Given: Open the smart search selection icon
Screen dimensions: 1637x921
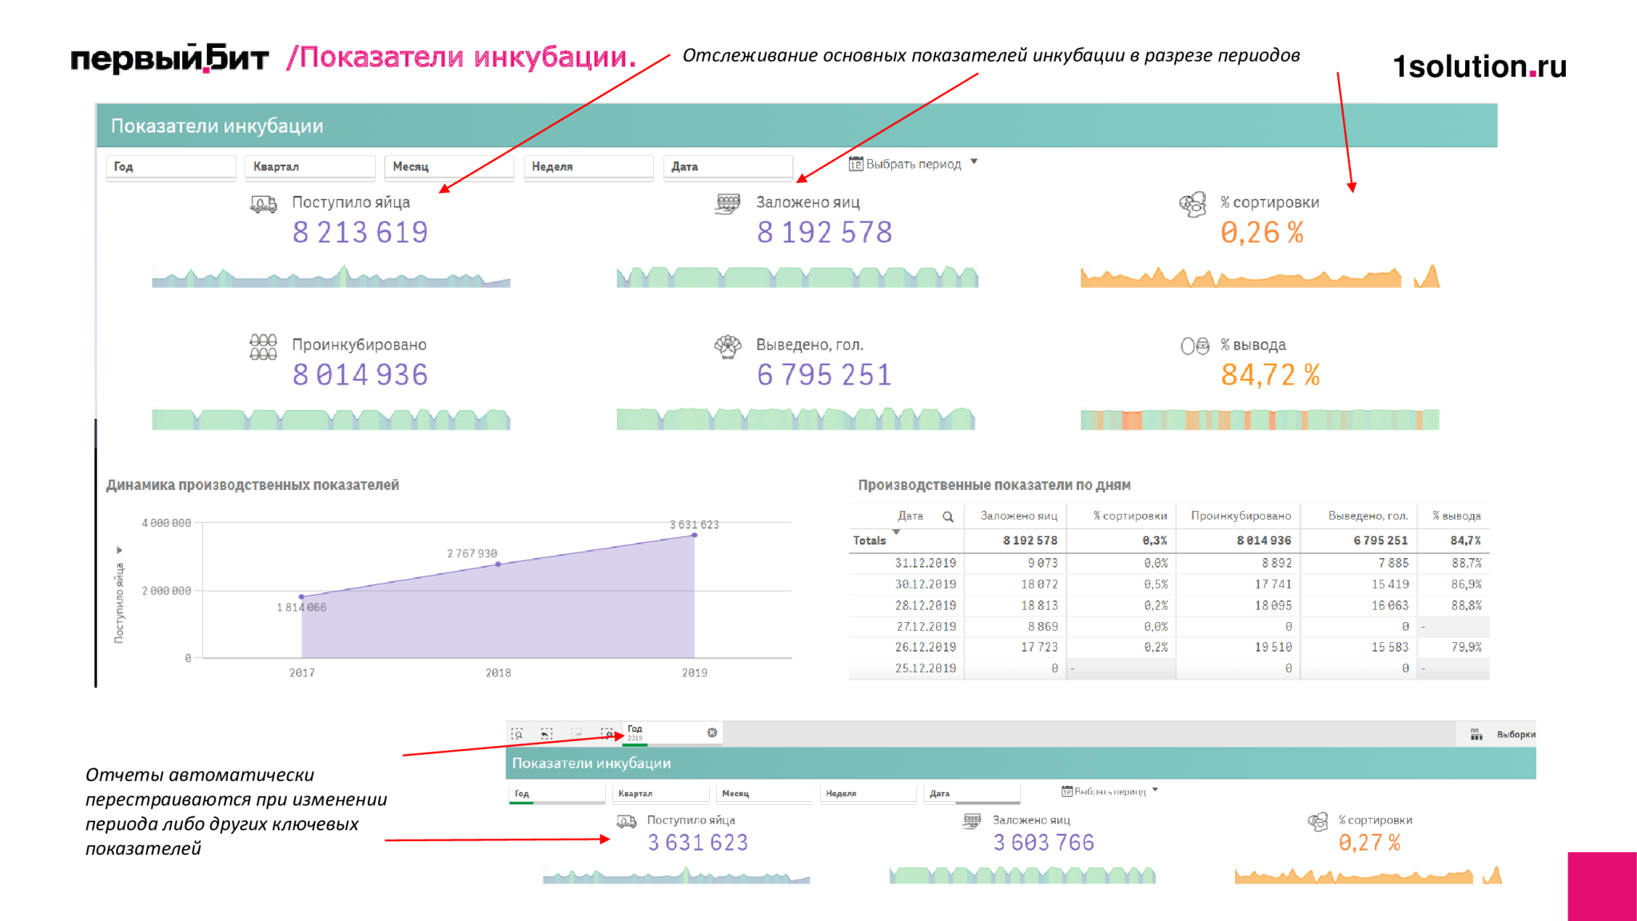Looking at the screenshot, I should tap(518, 734).
